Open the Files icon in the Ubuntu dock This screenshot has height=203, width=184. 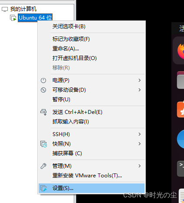tap(181, 80)
